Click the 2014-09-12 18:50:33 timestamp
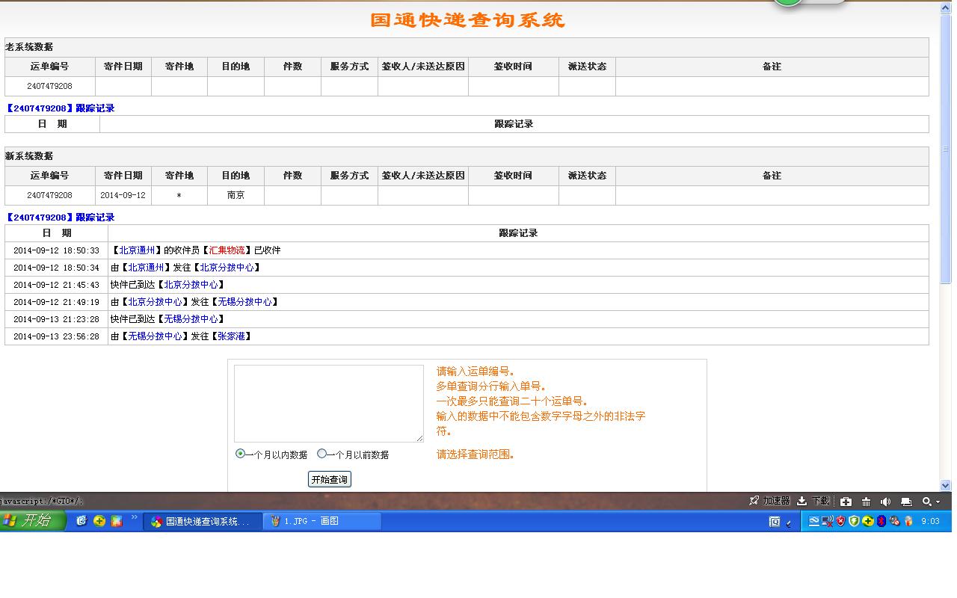This screenshot has height=598, width=957. point(56,250)
